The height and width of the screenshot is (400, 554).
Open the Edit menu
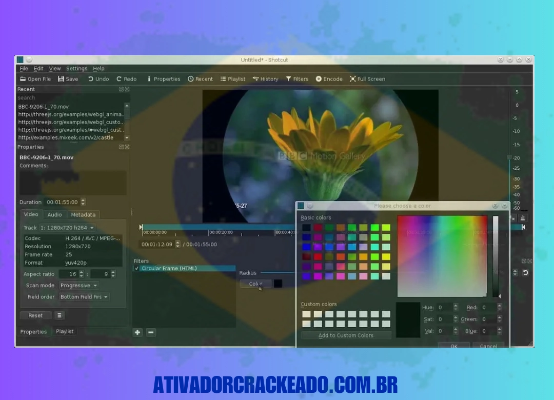pyautogui.click(x=38, y=69)
